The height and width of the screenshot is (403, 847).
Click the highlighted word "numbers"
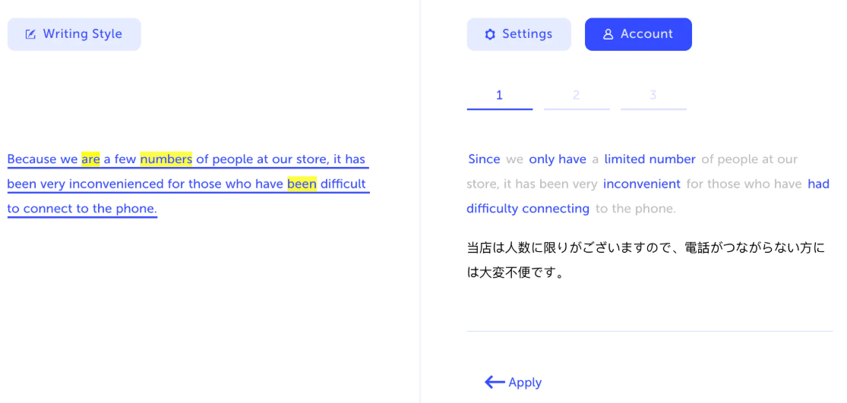tap(166, 159)
